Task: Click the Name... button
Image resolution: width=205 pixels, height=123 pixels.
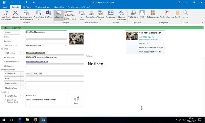Action: [x=12, y=33]
